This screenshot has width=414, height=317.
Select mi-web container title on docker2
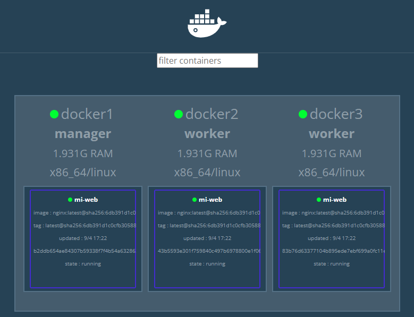(210, 200)
